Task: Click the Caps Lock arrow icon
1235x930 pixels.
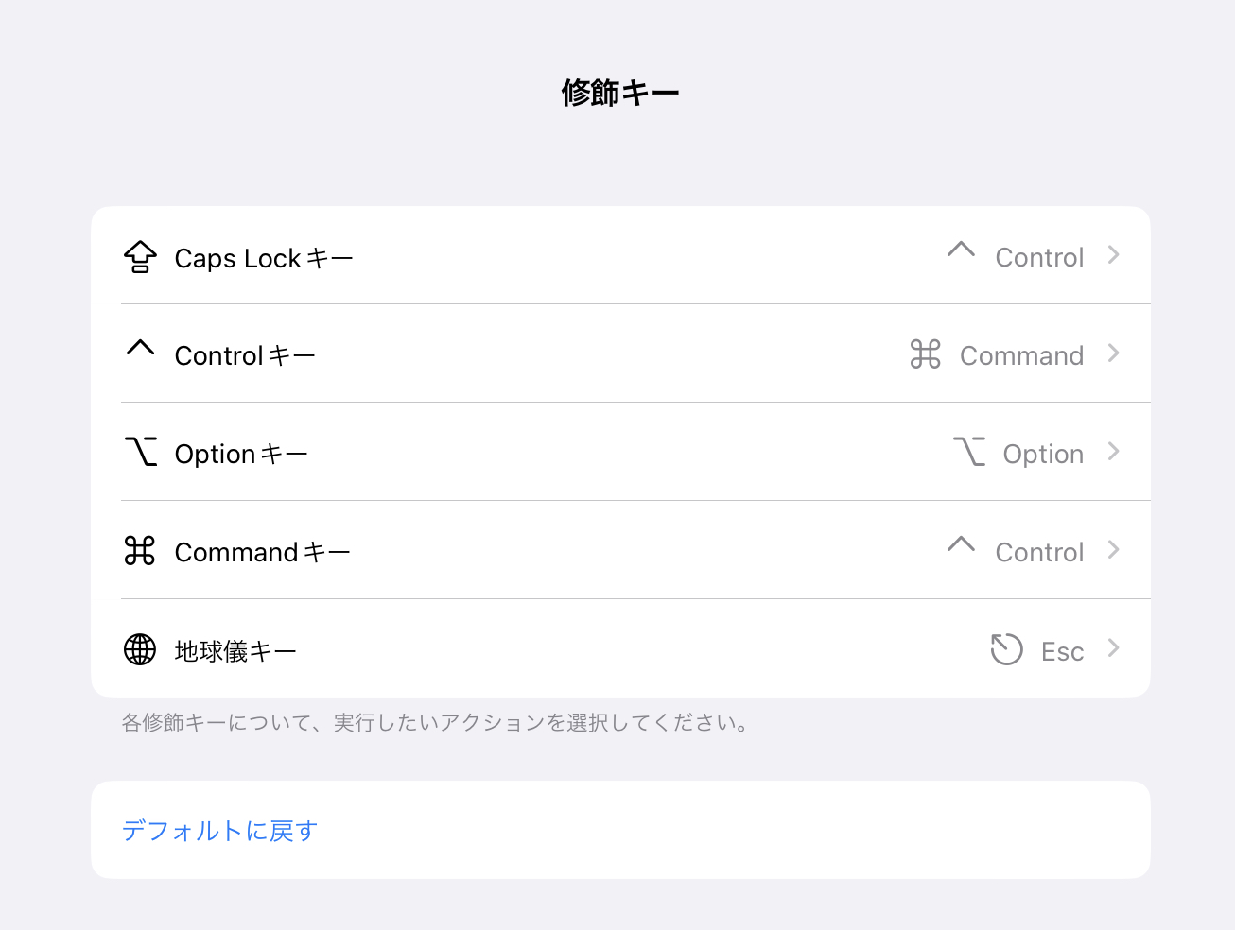Action: tap(140, 256)
